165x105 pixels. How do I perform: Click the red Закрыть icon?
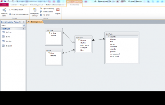click(58, 10)
